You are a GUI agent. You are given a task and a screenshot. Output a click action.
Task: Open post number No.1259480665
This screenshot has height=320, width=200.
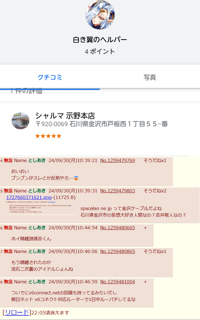(118, 228)
